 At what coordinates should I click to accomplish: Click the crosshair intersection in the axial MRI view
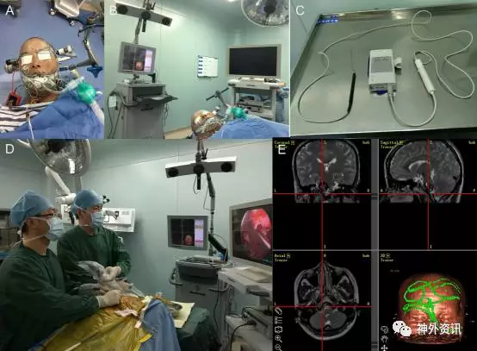click(322, 306)
